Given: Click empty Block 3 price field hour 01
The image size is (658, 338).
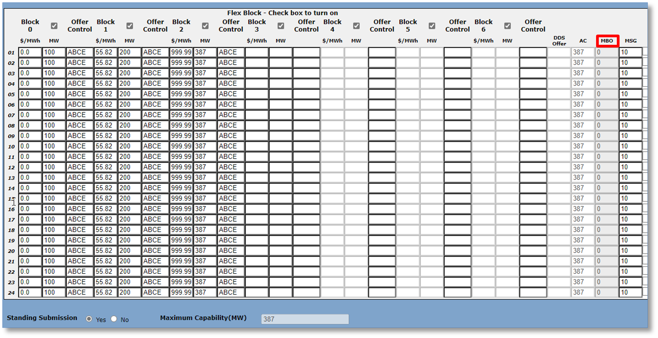Looking at the screenshot, I should point(257,52).
